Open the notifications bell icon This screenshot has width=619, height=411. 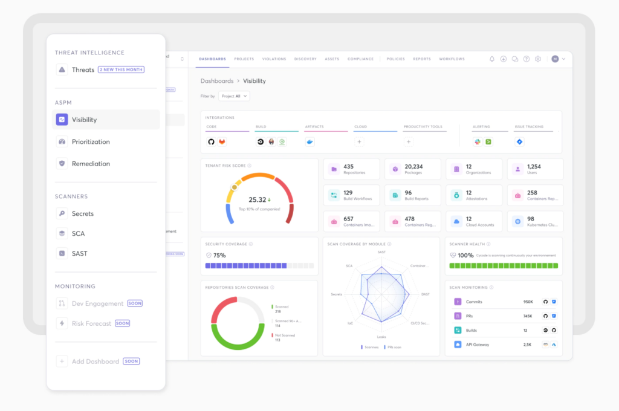point(492,59)
